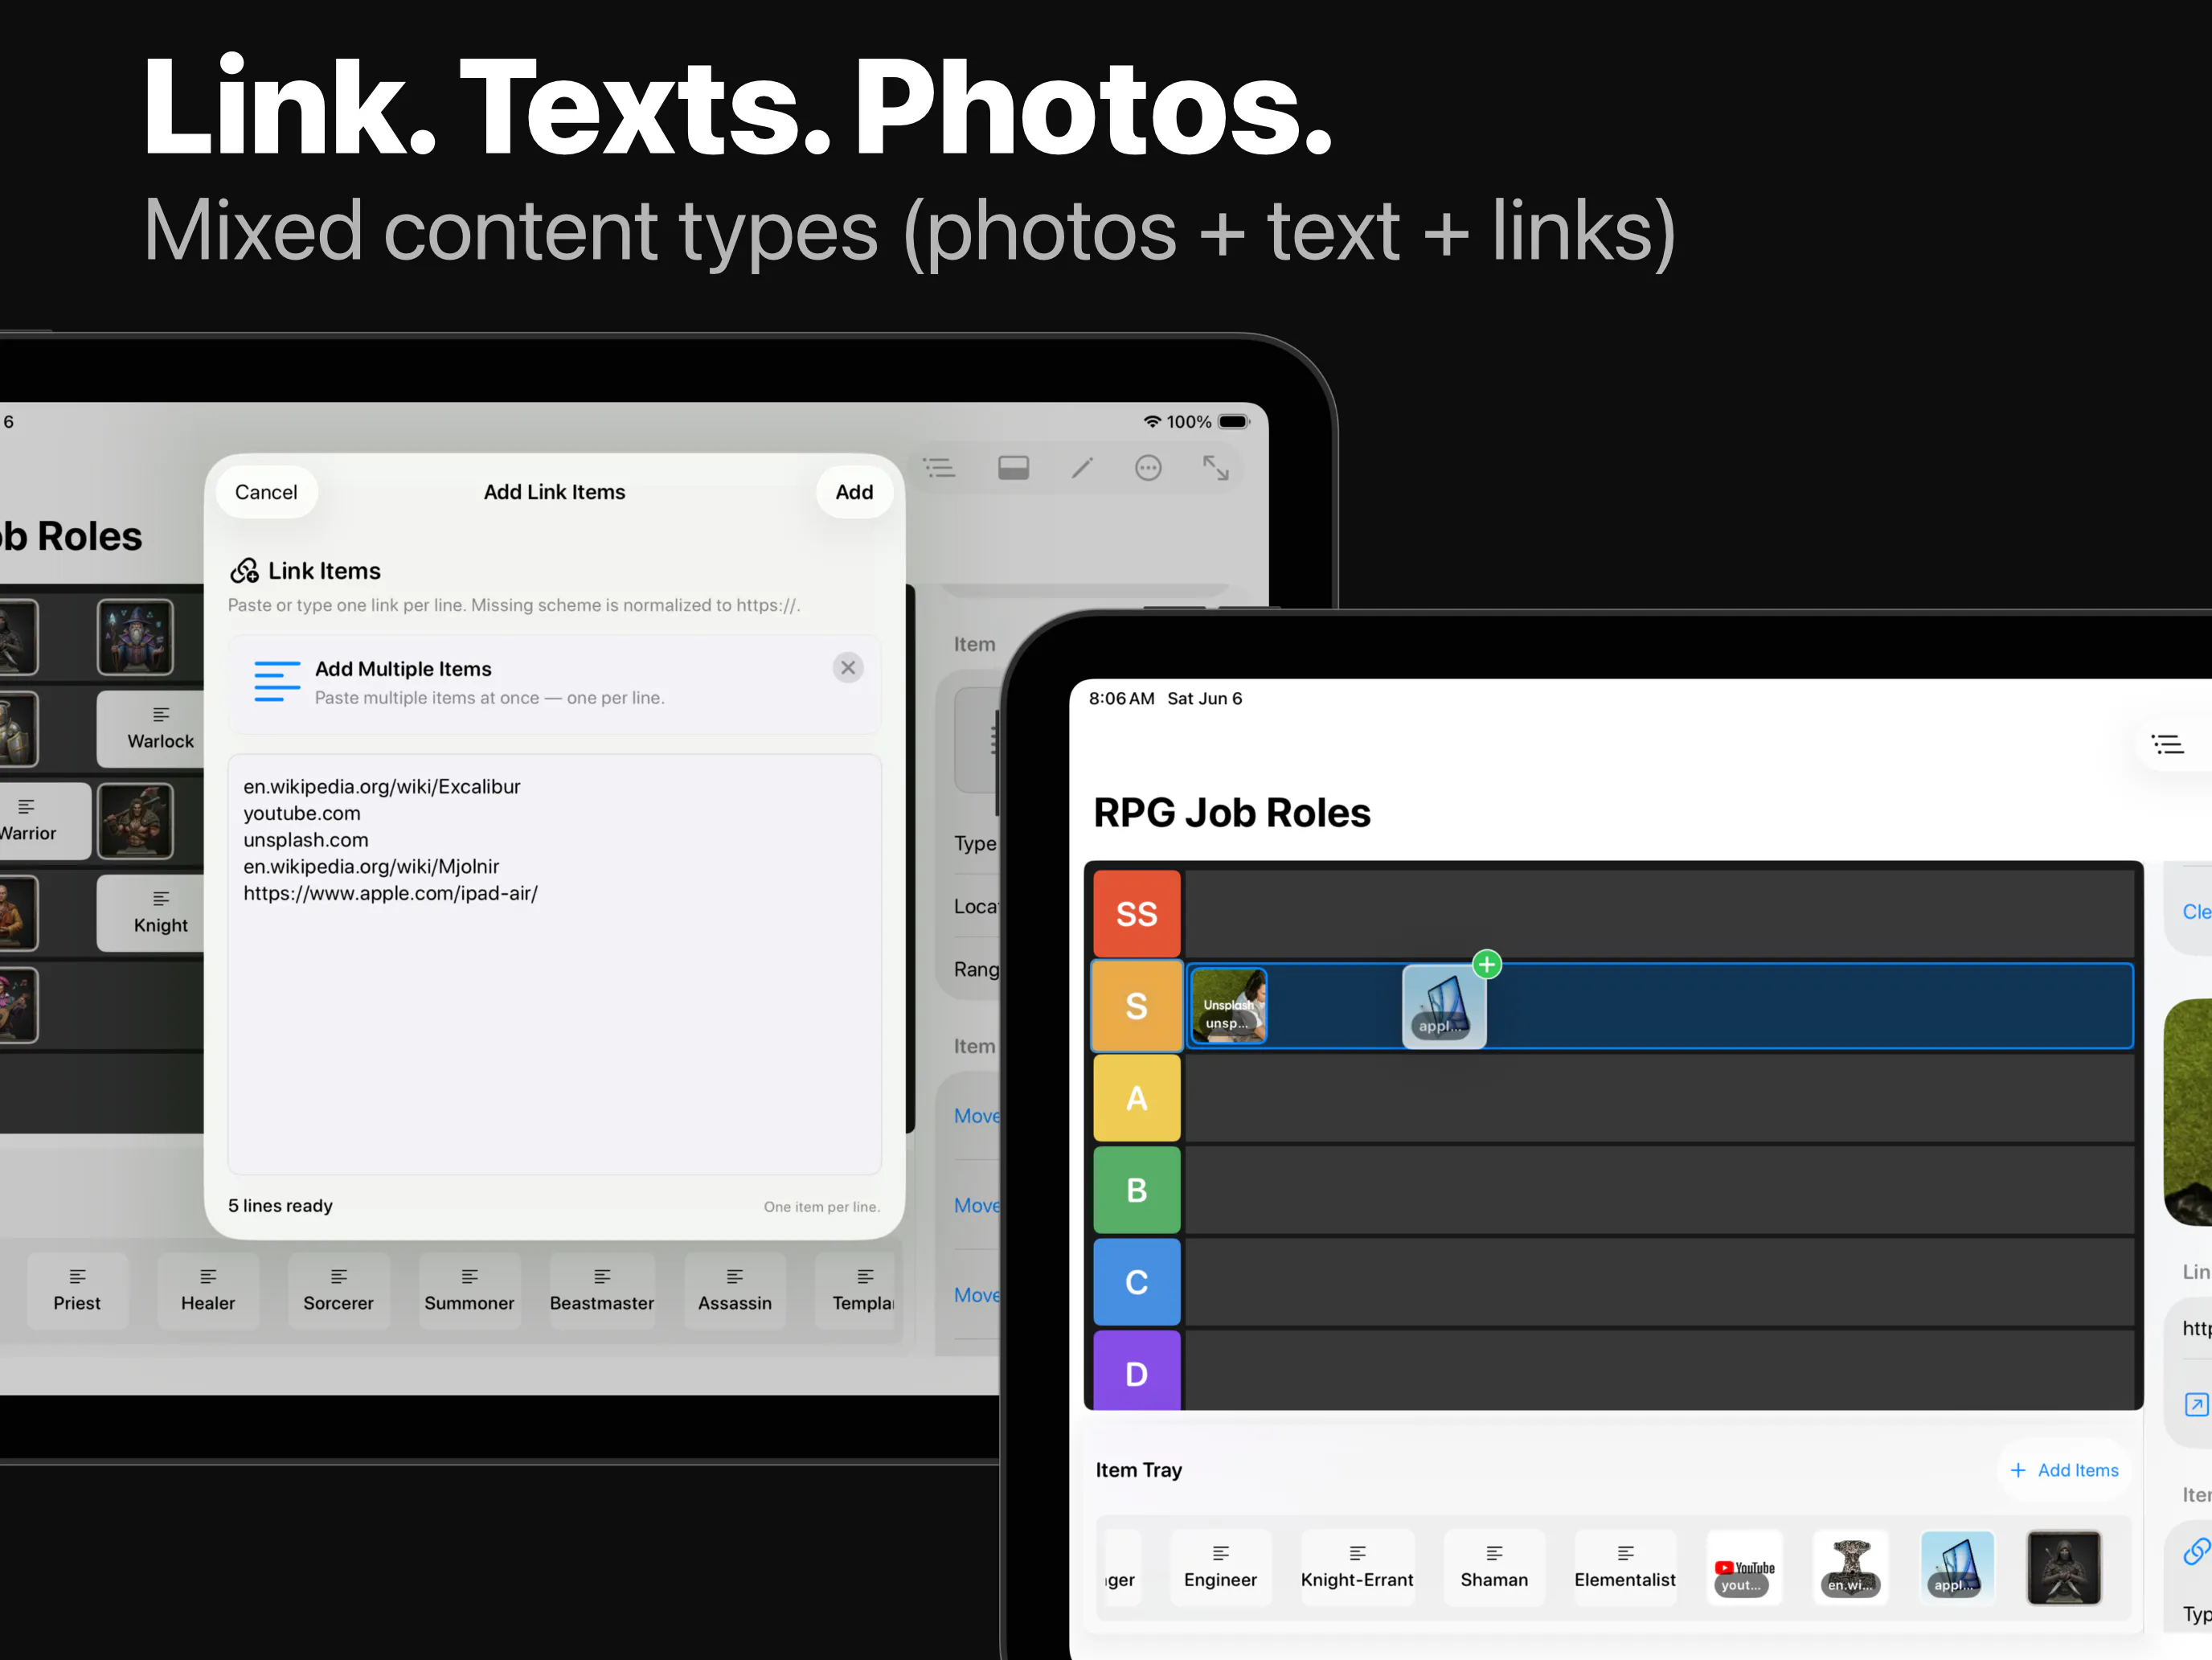Image resolution: width=2212 pixels, height=1660 pixels.
Task: Pick the Priest item in tray
Action: pyautogui.click(x=77, y=1290)
